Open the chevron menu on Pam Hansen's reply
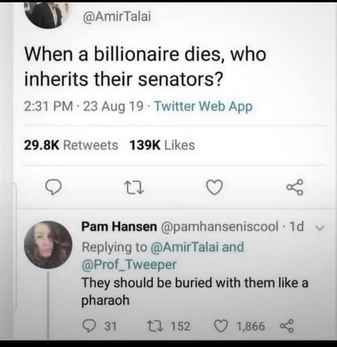 [x=319, y=227]
